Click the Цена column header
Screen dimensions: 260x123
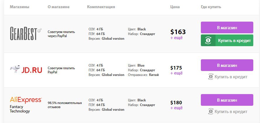coord(175,7)
